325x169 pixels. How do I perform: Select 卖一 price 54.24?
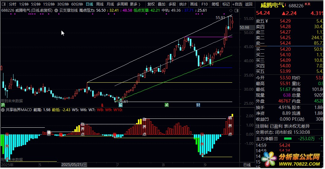click(x=285, y=43)
